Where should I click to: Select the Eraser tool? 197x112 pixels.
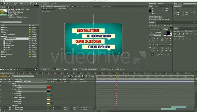click(x=37, y=3)
